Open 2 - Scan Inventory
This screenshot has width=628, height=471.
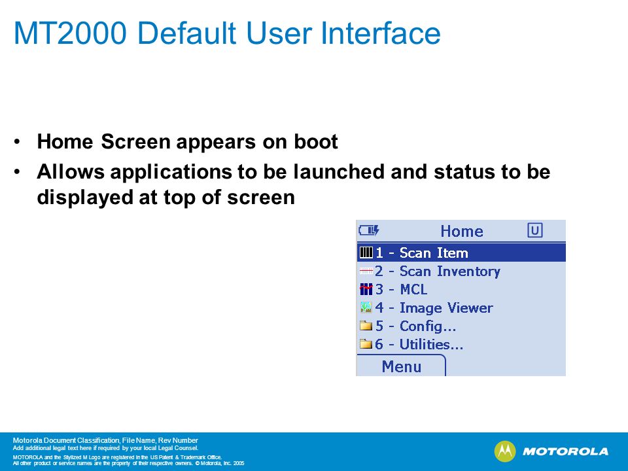(461, 271)
